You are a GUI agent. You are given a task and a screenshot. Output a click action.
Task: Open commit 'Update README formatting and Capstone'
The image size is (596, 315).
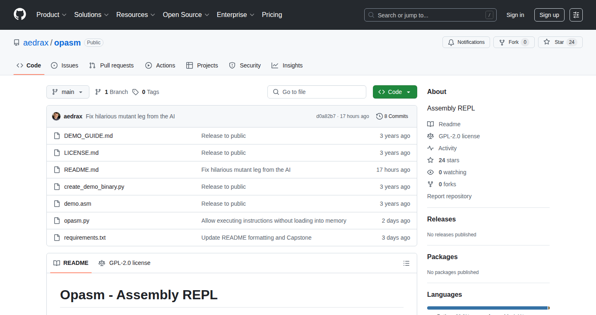pos(257,238)
